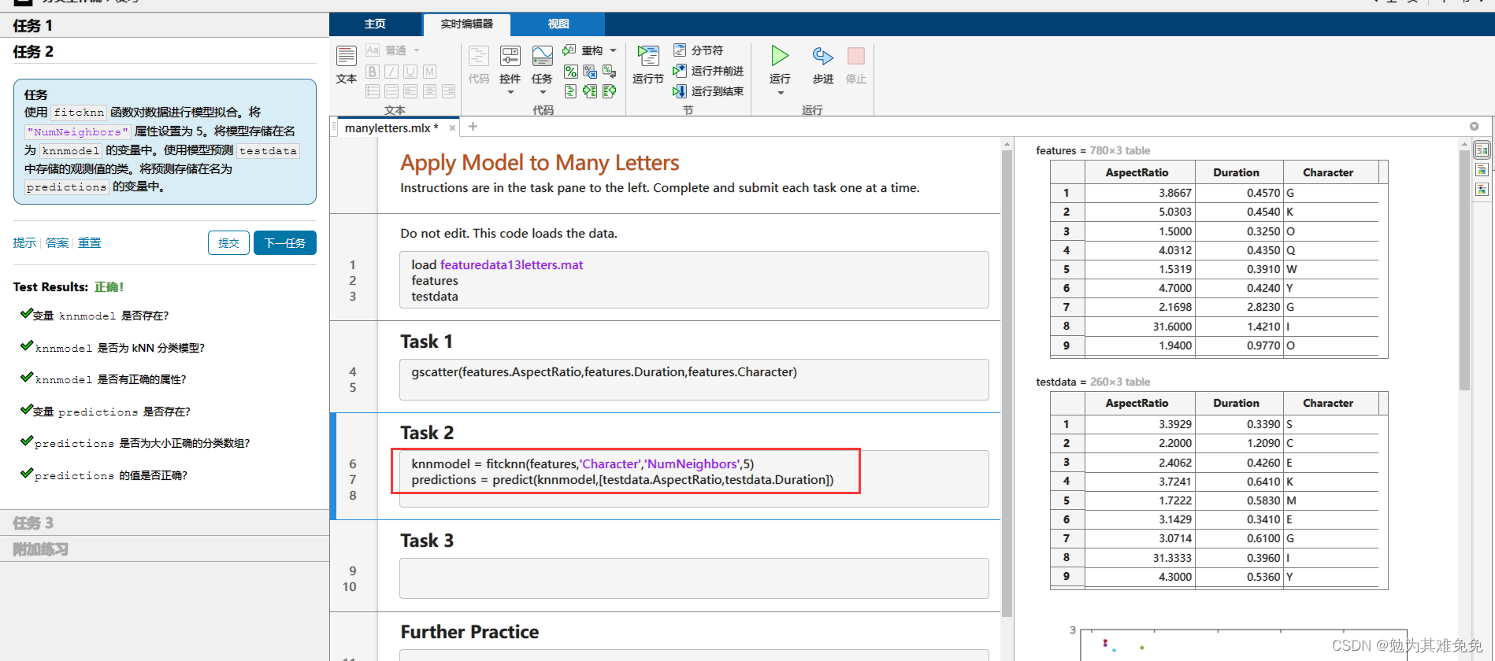Wrap comments with the % arrow icon

pos(609,72)
